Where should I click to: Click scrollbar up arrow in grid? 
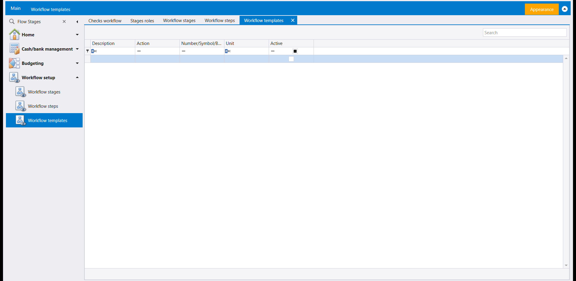566,58
